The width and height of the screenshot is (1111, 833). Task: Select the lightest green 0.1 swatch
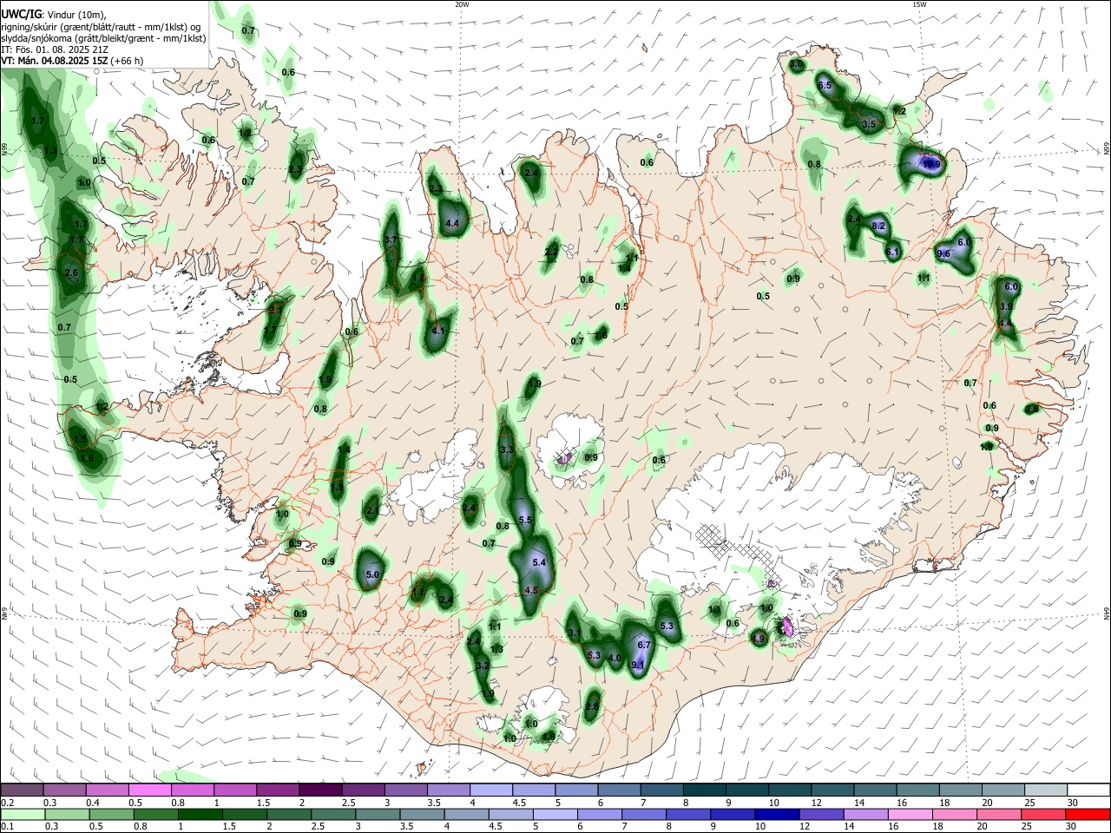pos(23,814)
